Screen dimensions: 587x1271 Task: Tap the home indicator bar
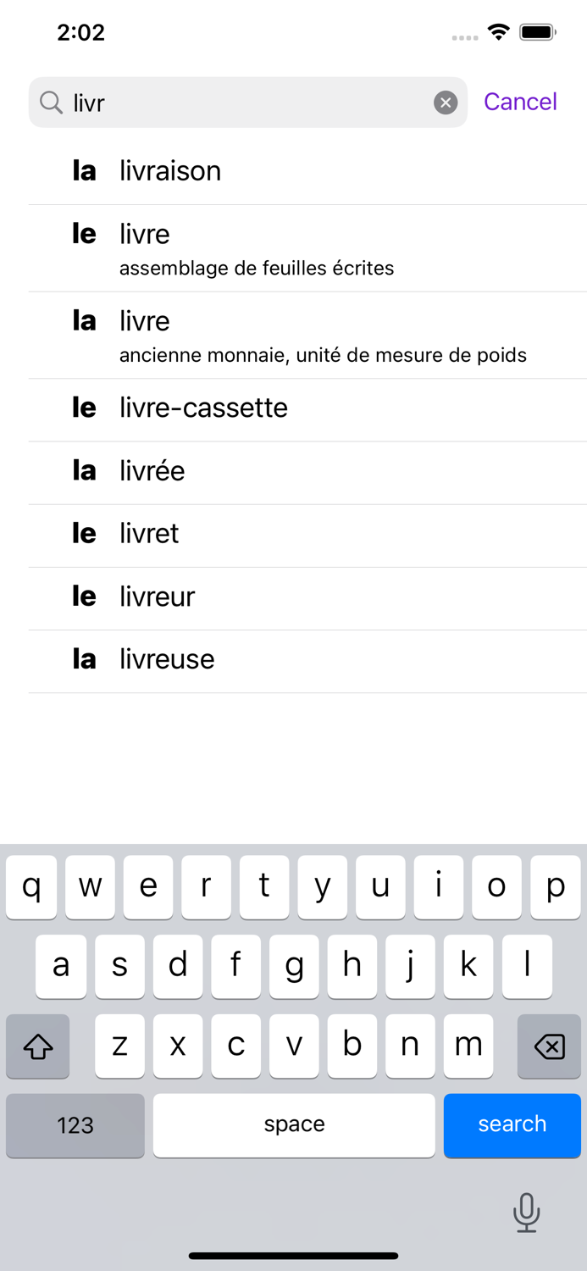[x=293, y=1256]
